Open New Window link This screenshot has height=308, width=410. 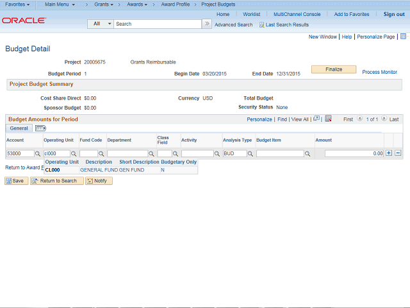[323, 37]
